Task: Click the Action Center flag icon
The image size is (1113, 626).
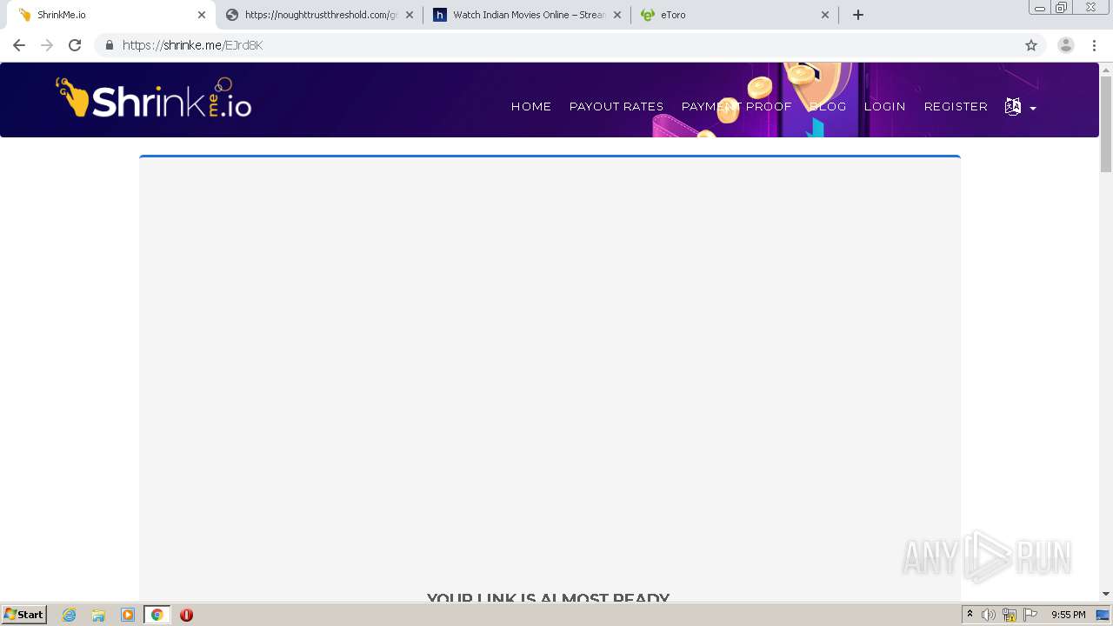Action: (x=1030, y=615)
